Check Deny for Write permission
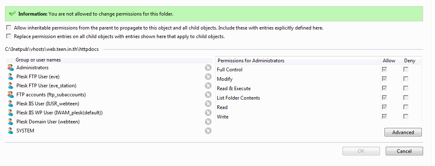Image resolution: width=435 pixels, height=166 pixels. (x=406, y=116)
